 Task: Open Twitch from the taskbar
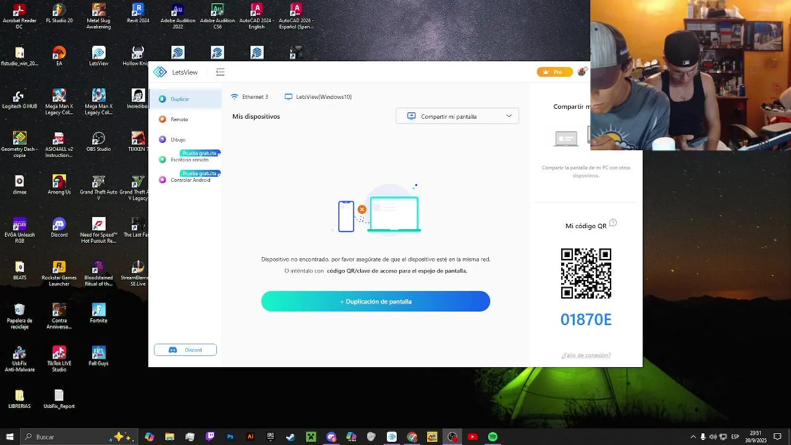[x=210, y=437]
